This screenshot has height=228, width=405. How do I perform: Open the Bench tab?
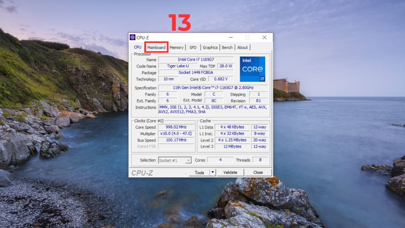pyautogui.click(x=227, y=48)
